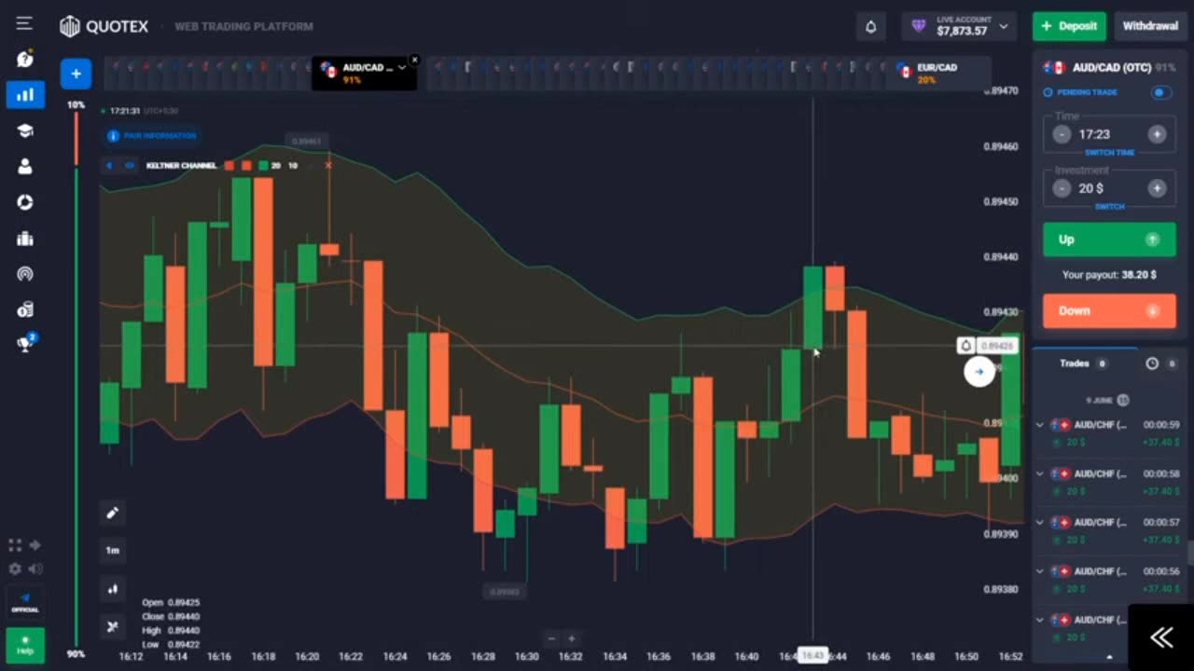Toggle Keltner Channel visibility eye icon

coord(130,166)
